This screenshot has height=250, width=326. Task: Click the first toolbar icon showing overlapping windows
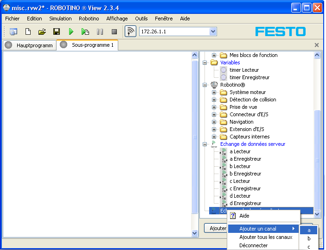[x=13, y=31]
